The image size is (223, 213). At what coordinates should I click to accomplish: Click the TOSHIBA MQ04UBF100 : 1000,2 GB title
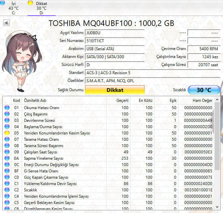click(x=111, y=23)
